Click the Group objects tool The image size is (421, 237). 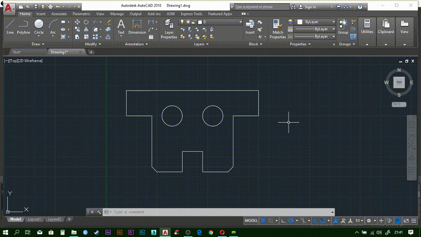[x=343, y=27]
